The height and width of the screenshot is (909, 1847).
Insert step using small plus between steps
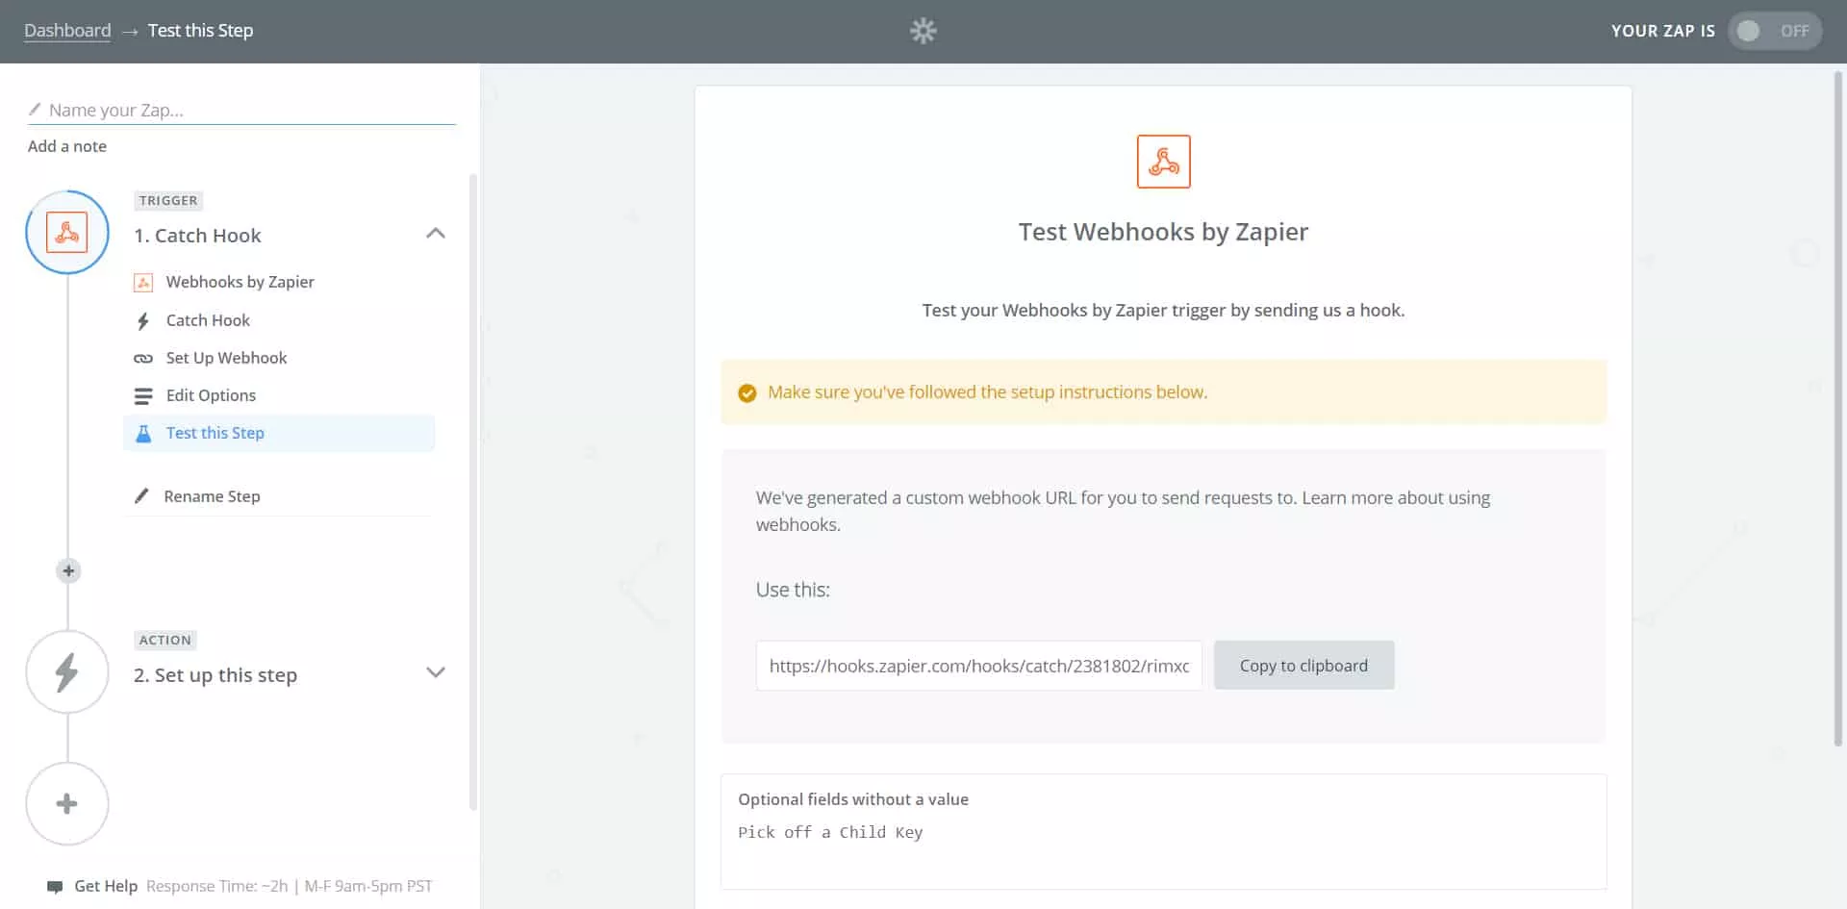click(68, 571)
